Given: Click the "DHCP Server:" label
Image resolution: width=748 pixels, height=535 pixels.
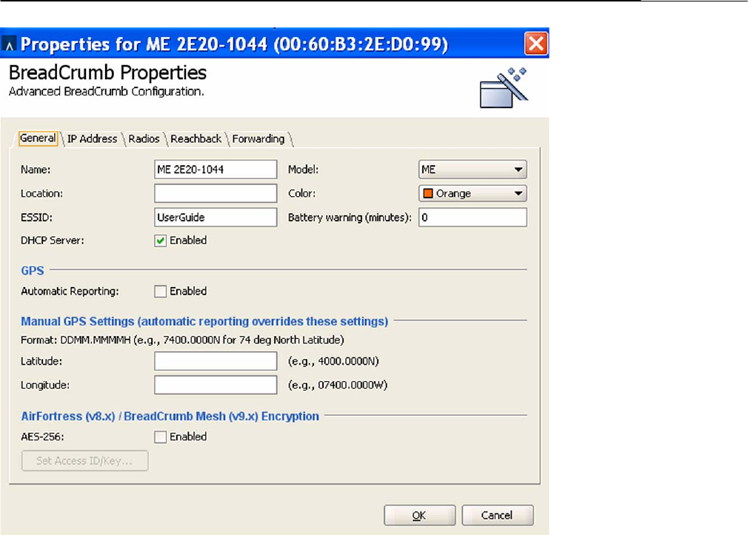Looking at the screenshot, I should (x=53, y=240).
